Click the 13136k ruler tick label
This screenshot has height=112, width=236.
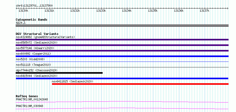pos(179,11)
